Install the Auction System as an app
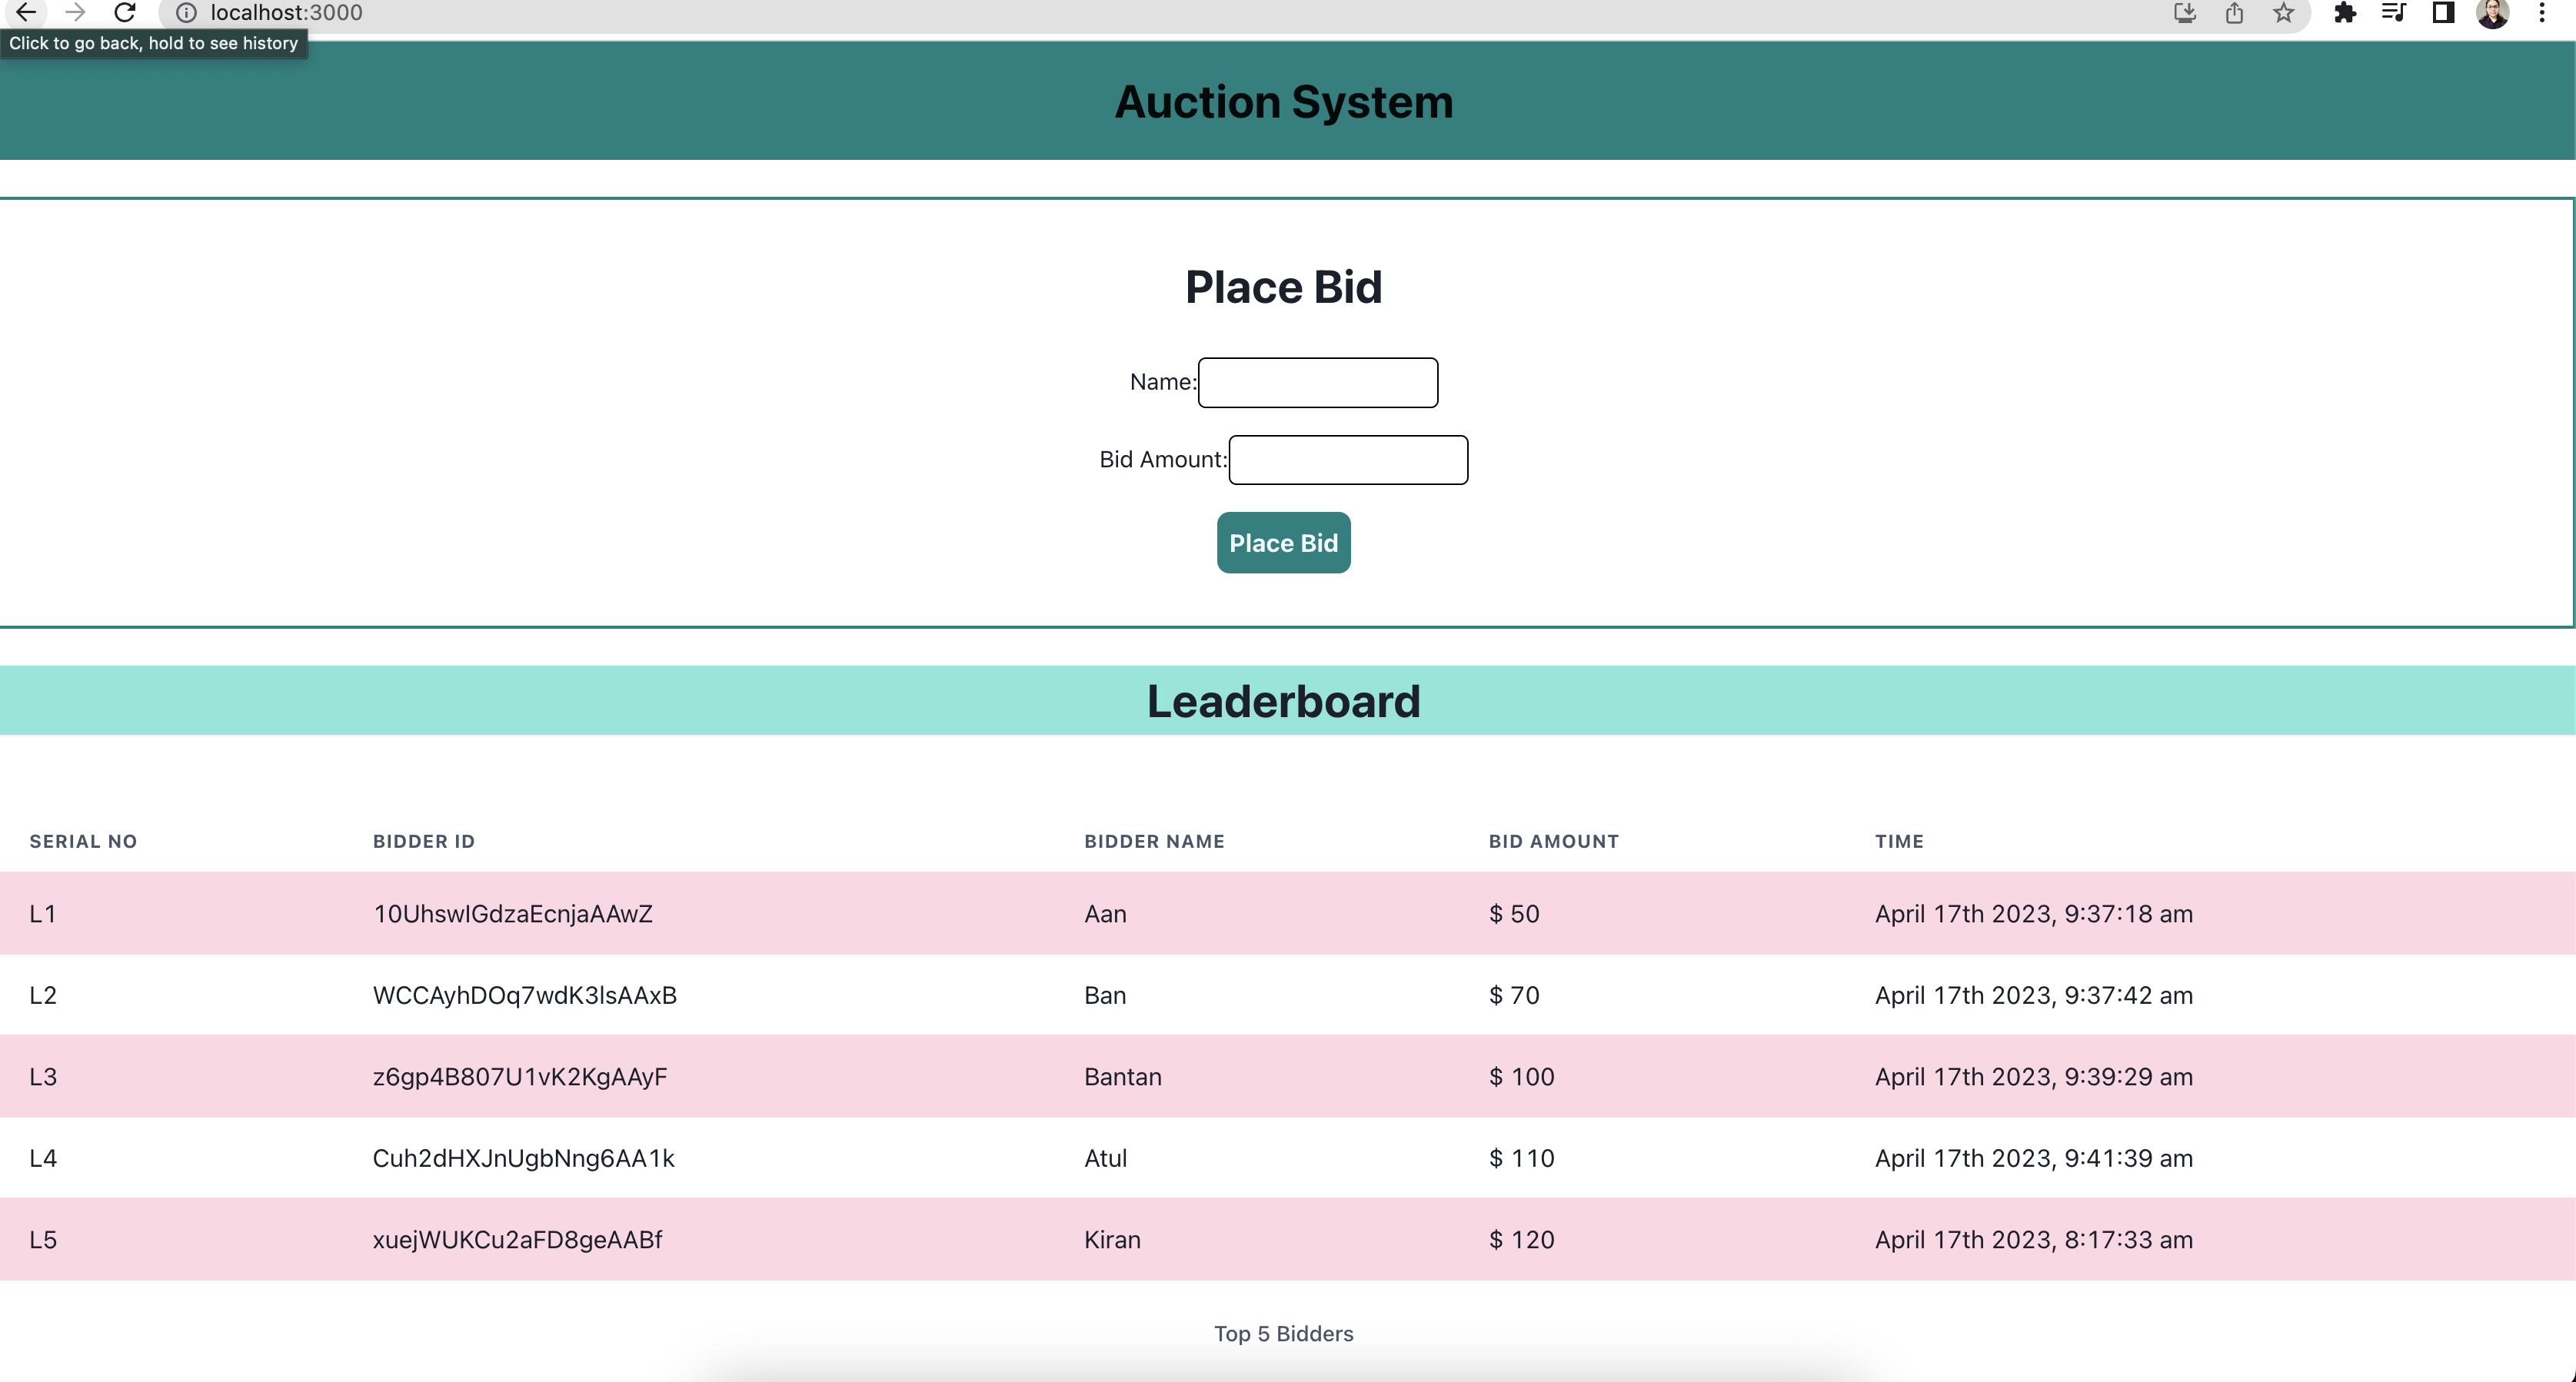 [x=2185, y=13]
